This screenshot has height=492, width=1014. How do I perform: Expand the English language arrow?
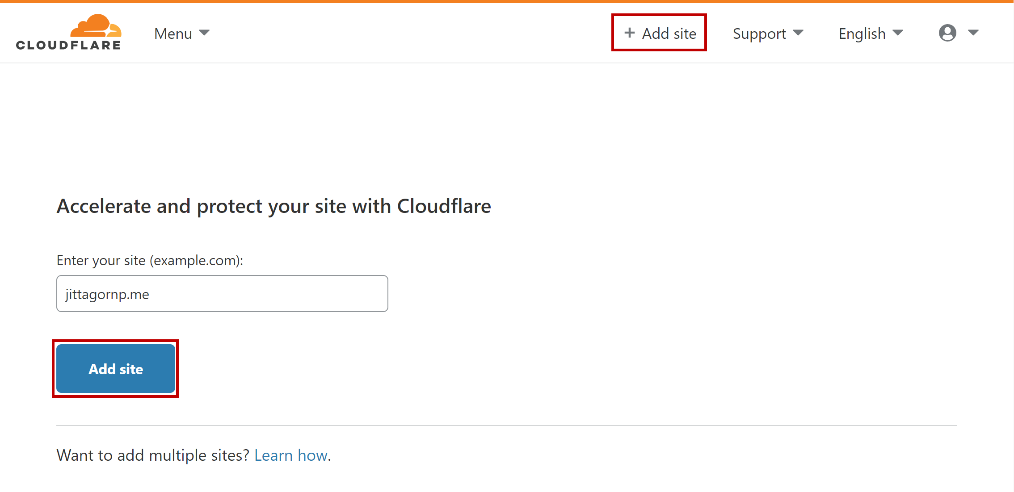[x=898, y=33]
